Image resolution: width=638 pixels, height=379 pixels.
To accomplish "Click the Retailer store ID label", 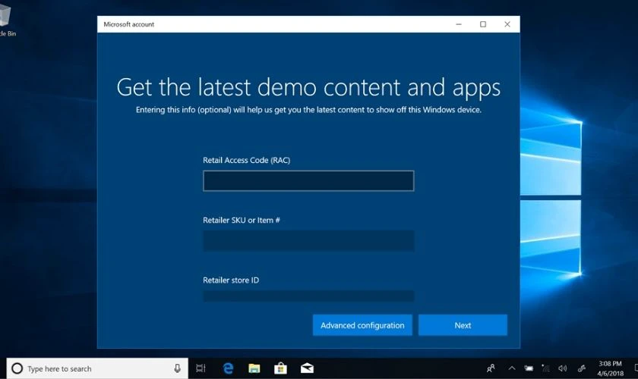I will point(231,280).
